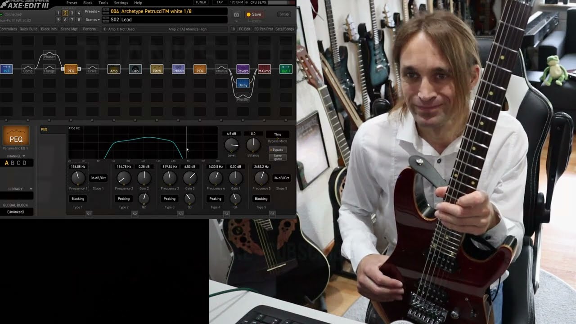576x324 pixels.
Task: Open the Help menu
Action: tap(138, 3)
